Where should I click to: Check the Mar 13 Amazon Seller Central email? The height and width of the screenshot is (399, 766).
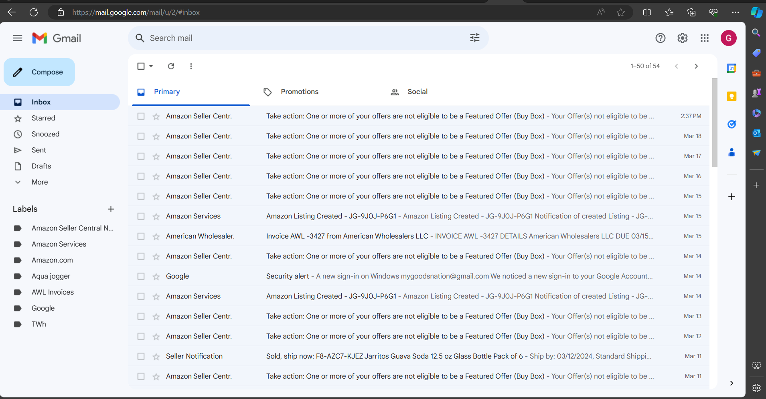[x=141, y=316]
